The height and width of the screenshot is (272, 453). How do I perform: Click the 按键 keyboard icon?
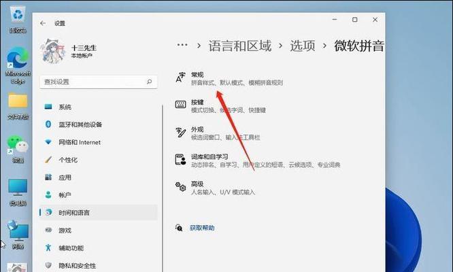[180, 104]
